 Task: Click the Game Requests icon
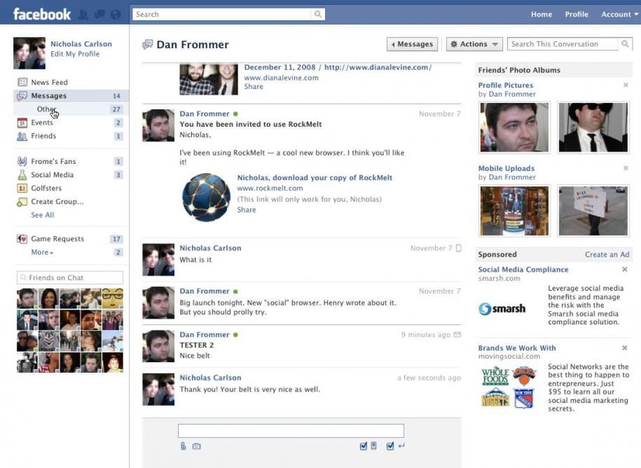coord(22,239)
